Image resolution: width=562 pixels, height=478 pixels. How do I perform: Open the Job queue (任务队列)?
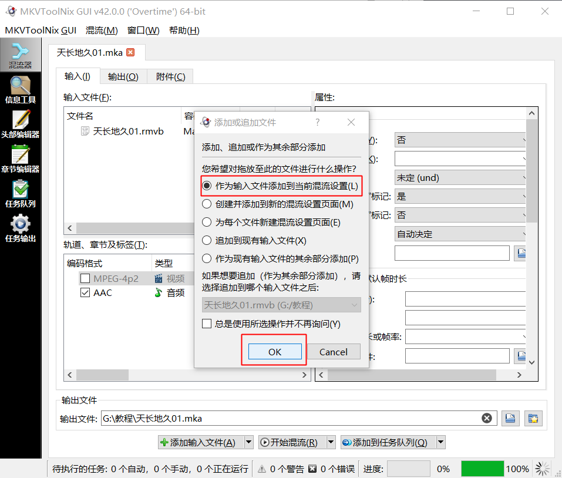tap(20, 194)
